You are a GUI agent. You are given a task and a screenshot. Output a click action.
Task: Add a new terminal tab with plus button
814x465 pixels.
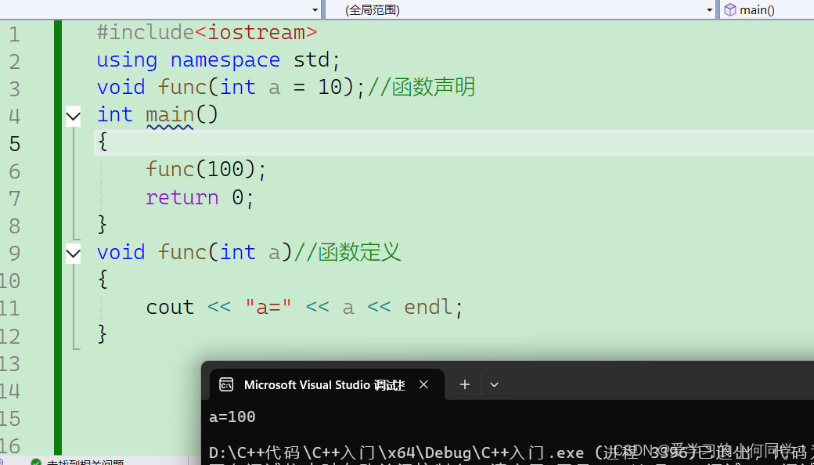click(x=465, y=384)
